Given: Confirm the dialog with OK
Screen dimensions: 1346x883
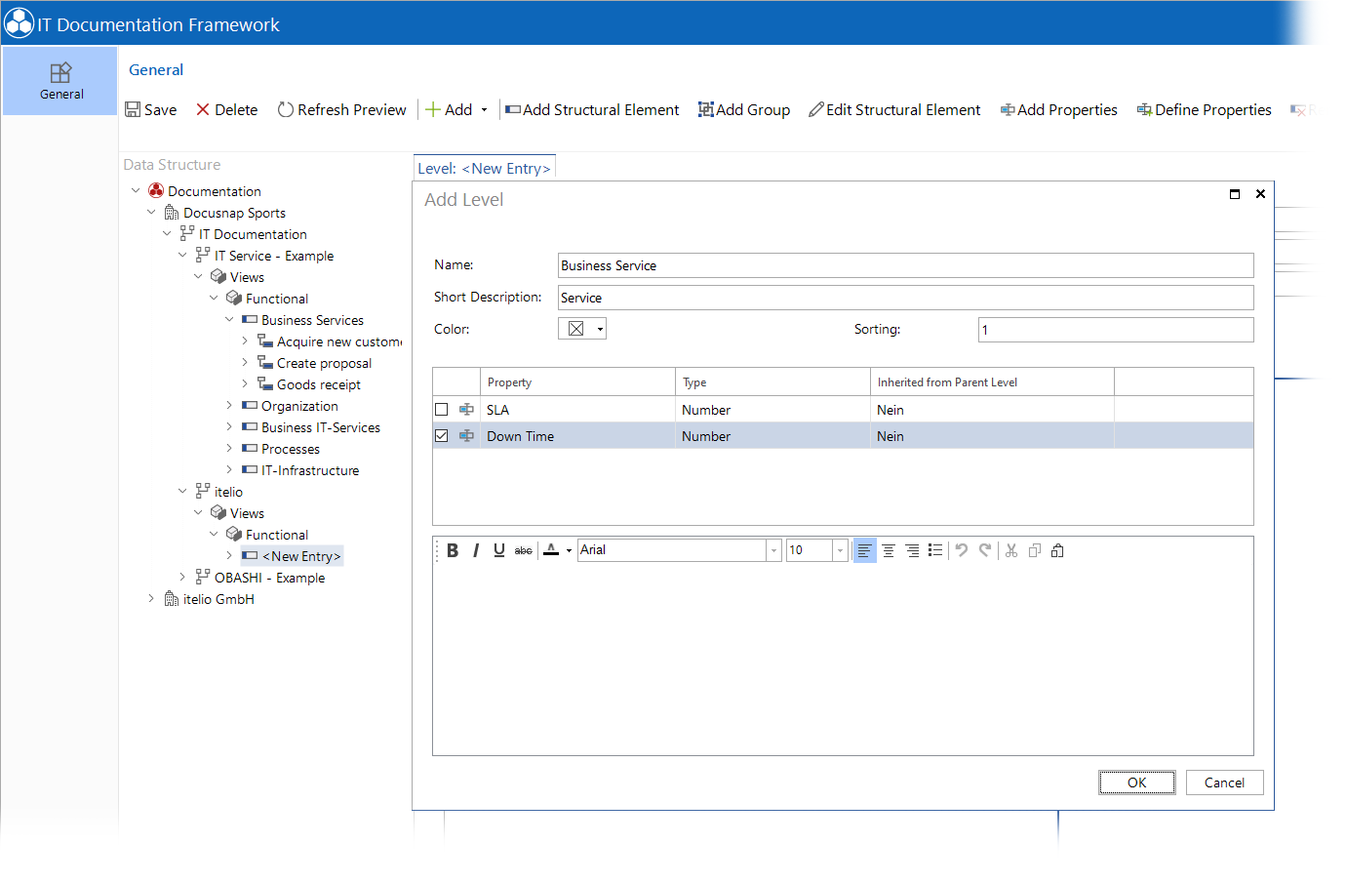Looking at the screenshot, I should click(x=1137, y=783).
